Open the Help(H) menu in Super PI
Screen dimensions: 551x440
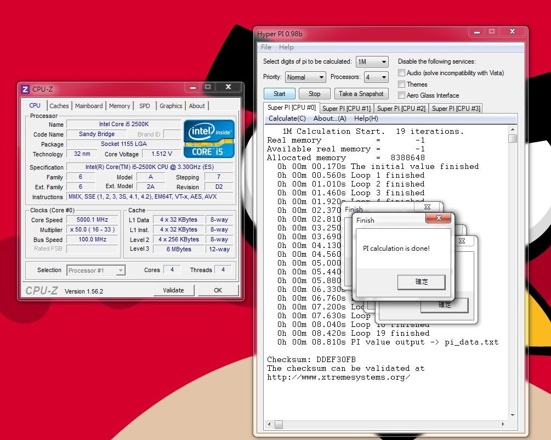[366, 119]
